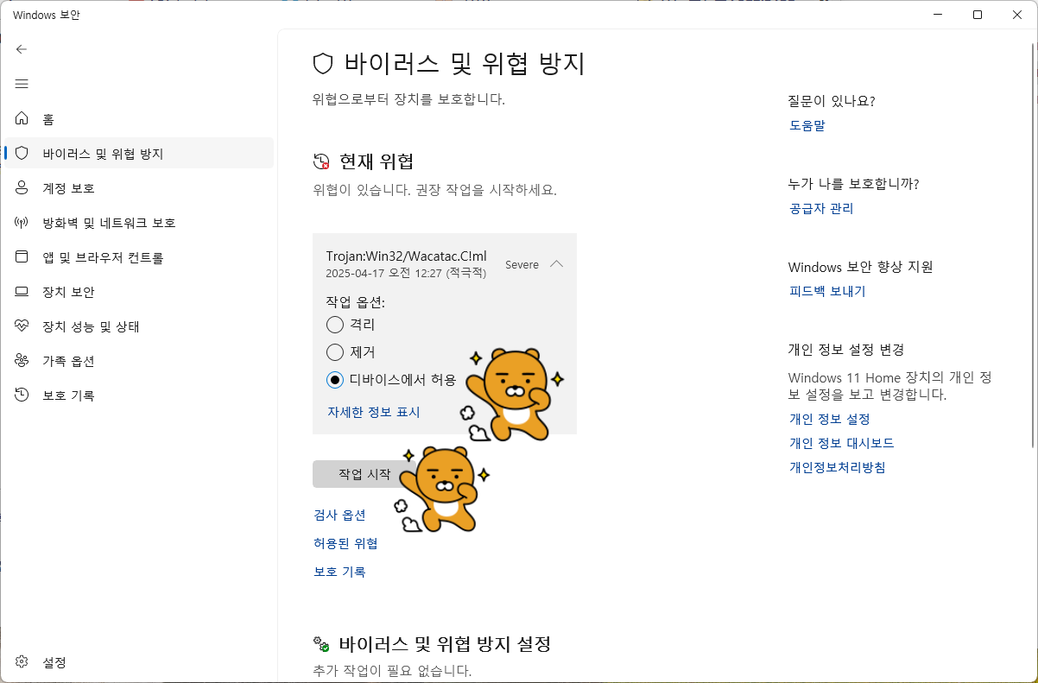Click the Home house icon

coord(22,118)
